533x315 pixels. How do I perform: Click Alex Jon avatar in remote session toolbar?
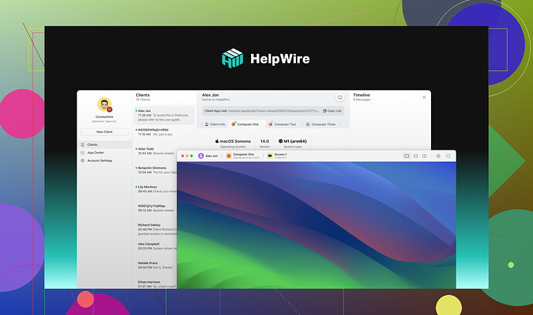tap(201, 156)
